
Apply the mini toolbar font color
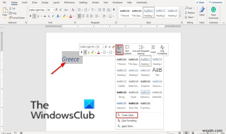(98, 52)
